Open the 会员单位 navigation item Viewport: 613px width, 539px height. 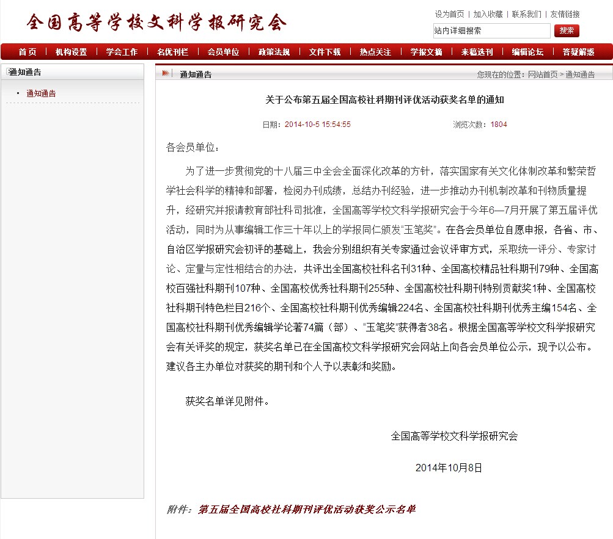223,52
